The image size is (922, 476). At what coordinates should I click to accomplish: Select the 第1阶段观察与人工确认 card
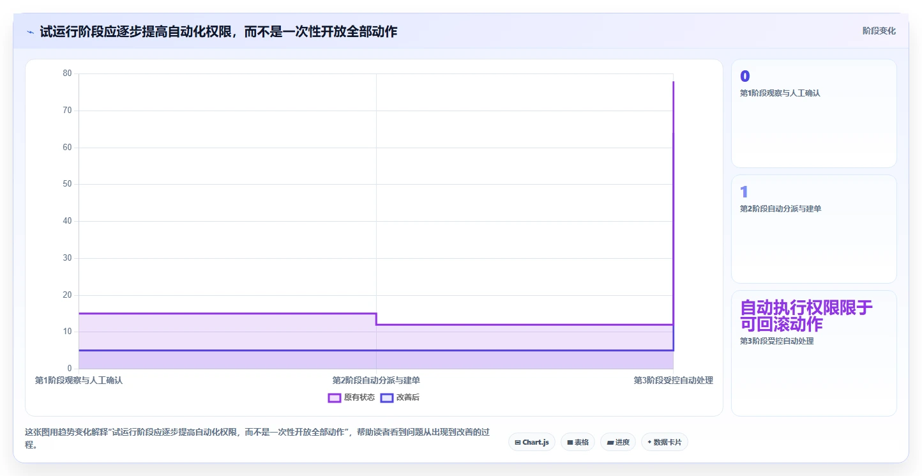(x=813, y=113)
